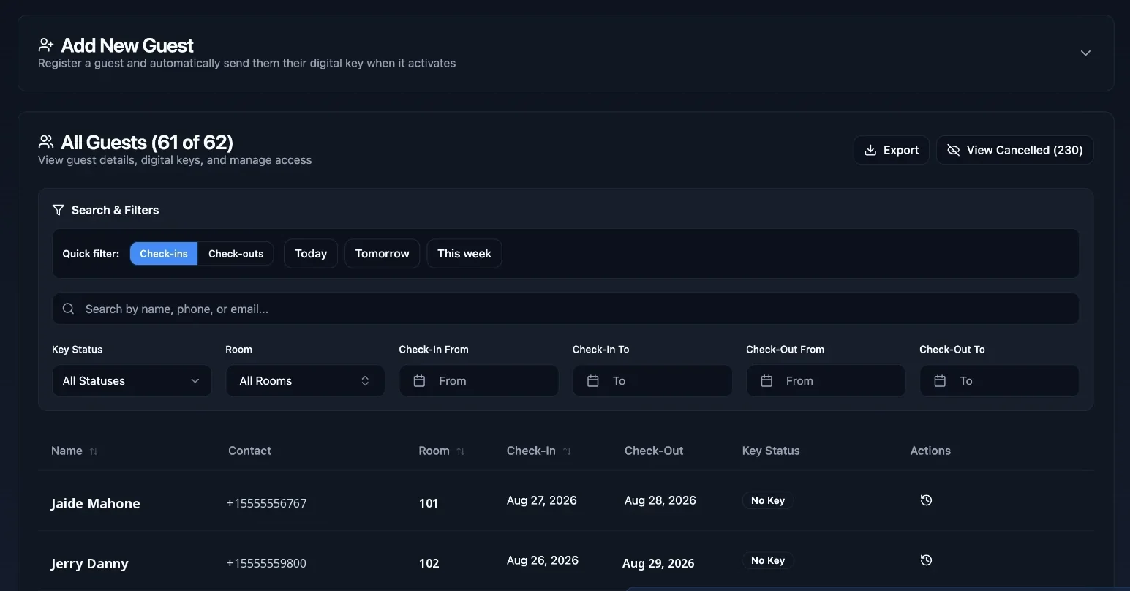The width and height of the screenshot is (1130, 591).
Task: Open history for Jaide Mahone
Action: (926, 500)
